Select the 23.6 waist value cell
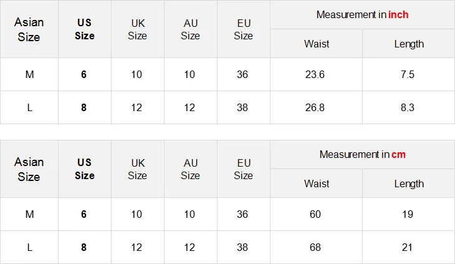Screen dimensions: 455x264 click(x=315, y=74)
